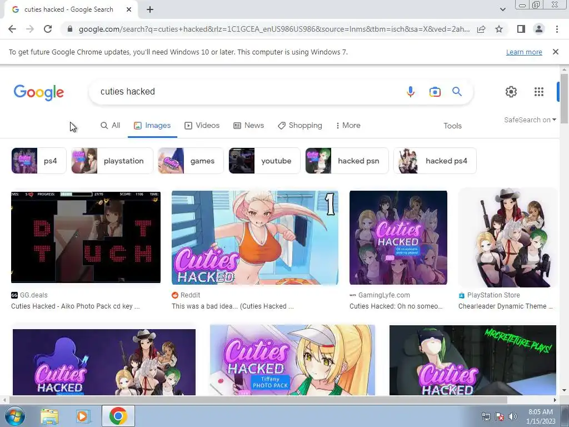Launch Windows Media Player from taskbar
The image size is (569, 427).
coord(83,416)
